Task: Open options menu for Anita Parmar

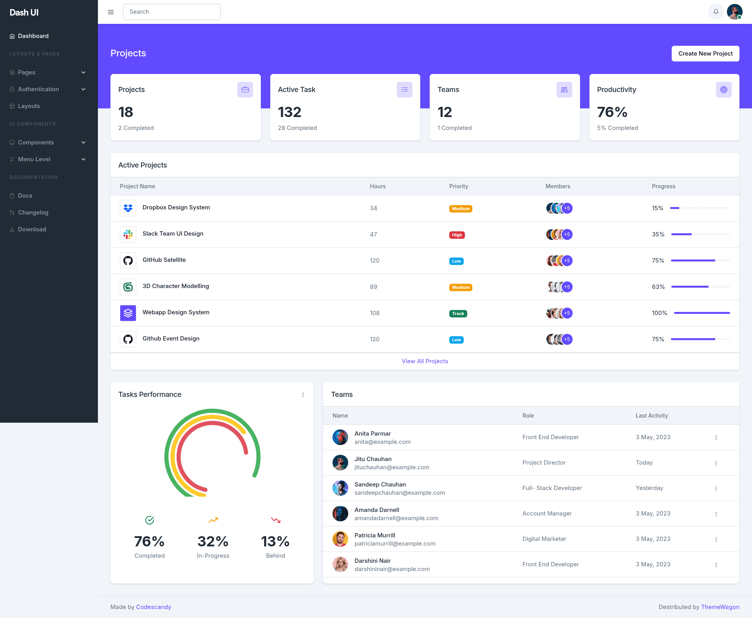Action: pyautogui.click(x=716, y=438)
